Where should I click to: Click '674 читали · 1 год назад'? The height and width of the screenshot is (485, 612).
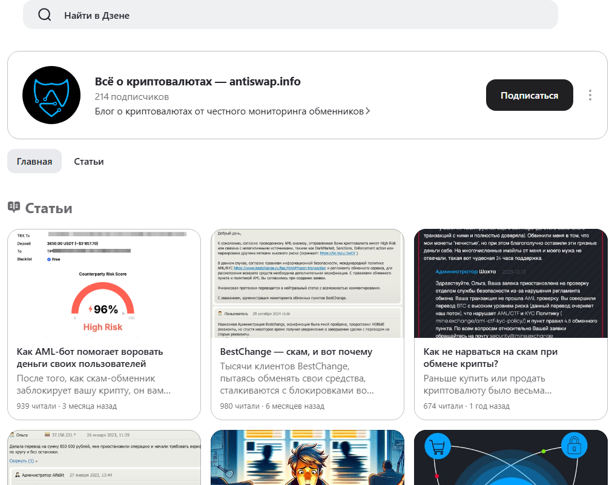[x=467, y=406]
